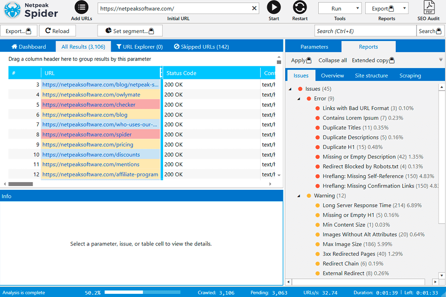Switch to the Dashboard tab
The width and height of the screenshot is (446, 297).
pos(28,46)
